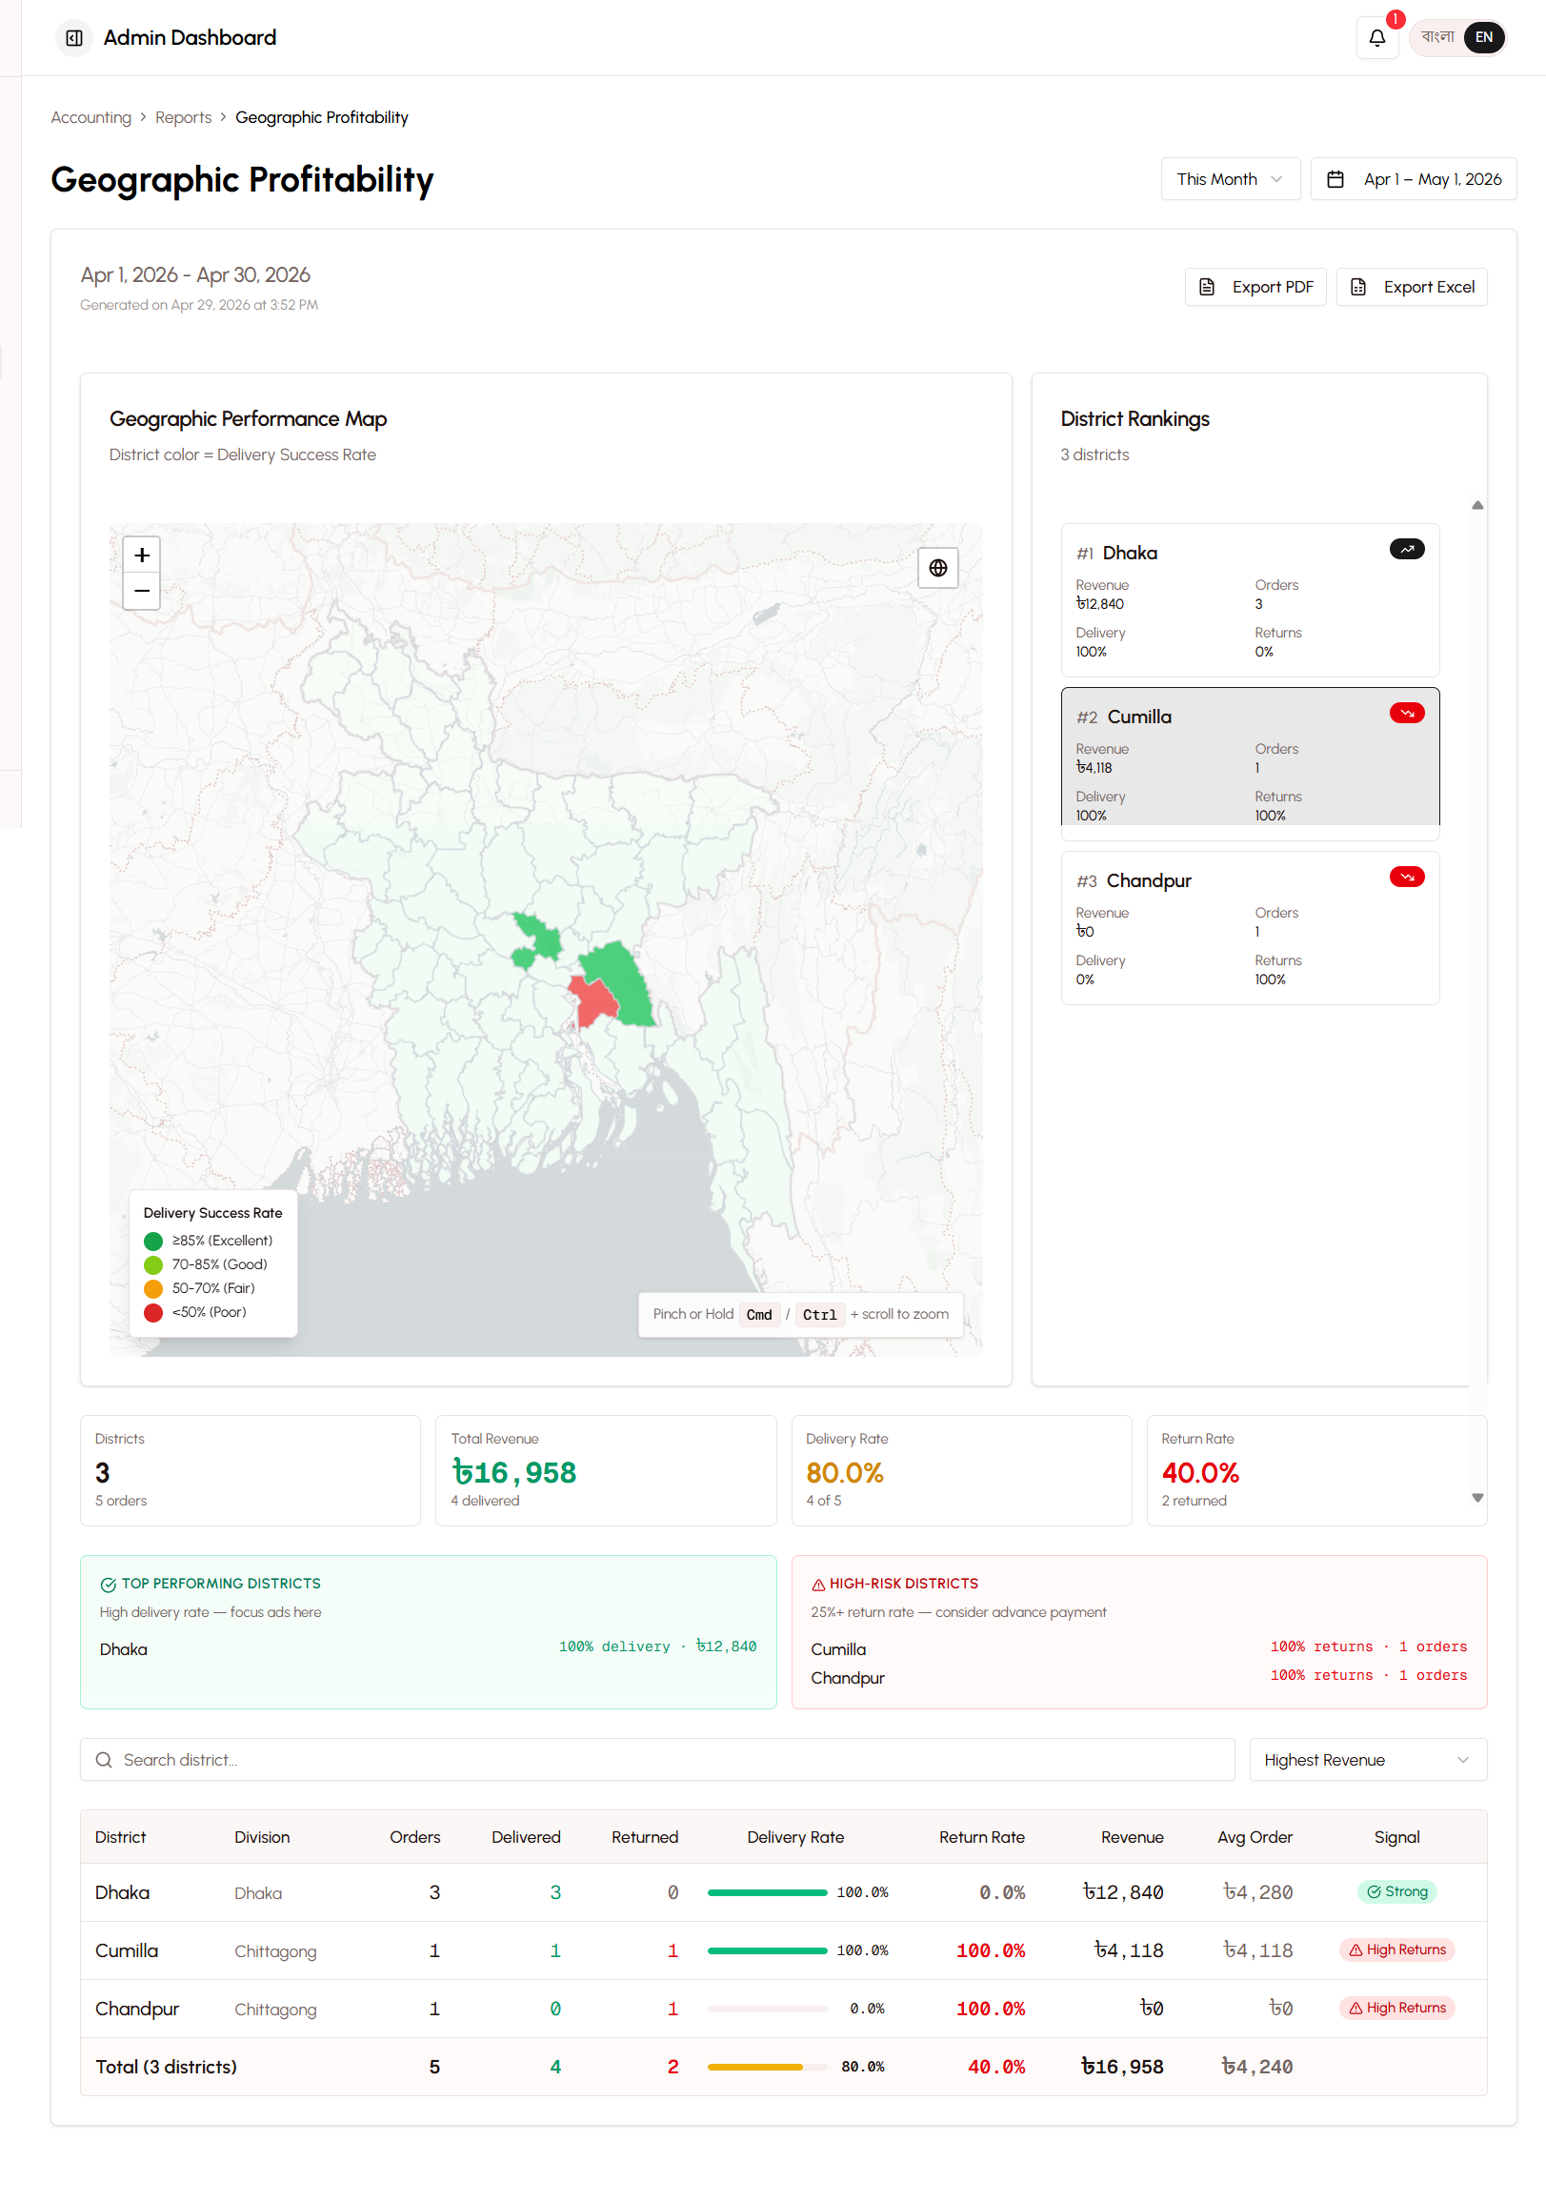Collapse the sidebar using the panel icon
This screenshot has height=2202, width=1546.
pos(74,37)
